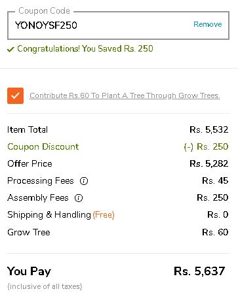Click the coupon discount amount Rs. 250
The height and width of the screenshot is (302, 238).
click(206, 146)
